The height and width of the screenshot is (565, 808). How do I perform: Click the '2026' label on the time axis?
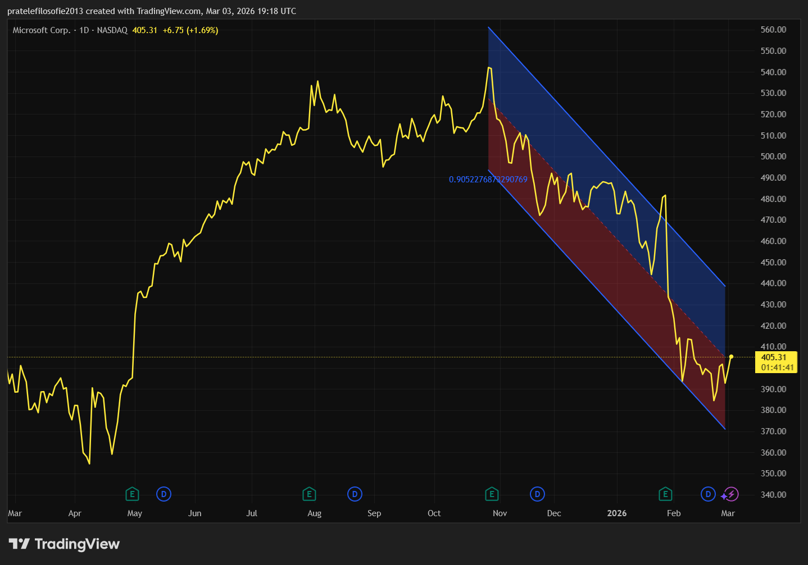click(x=616, y=513)
